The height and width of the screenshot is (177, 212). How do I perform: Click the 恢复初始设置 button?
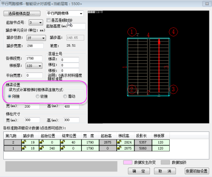(197, 171)
